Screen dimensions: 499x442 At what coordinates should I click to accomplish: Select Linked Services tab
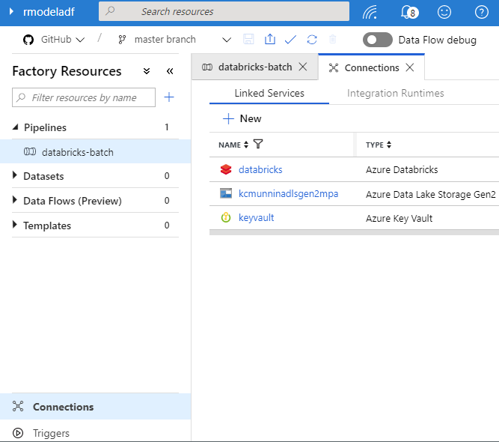269,93
